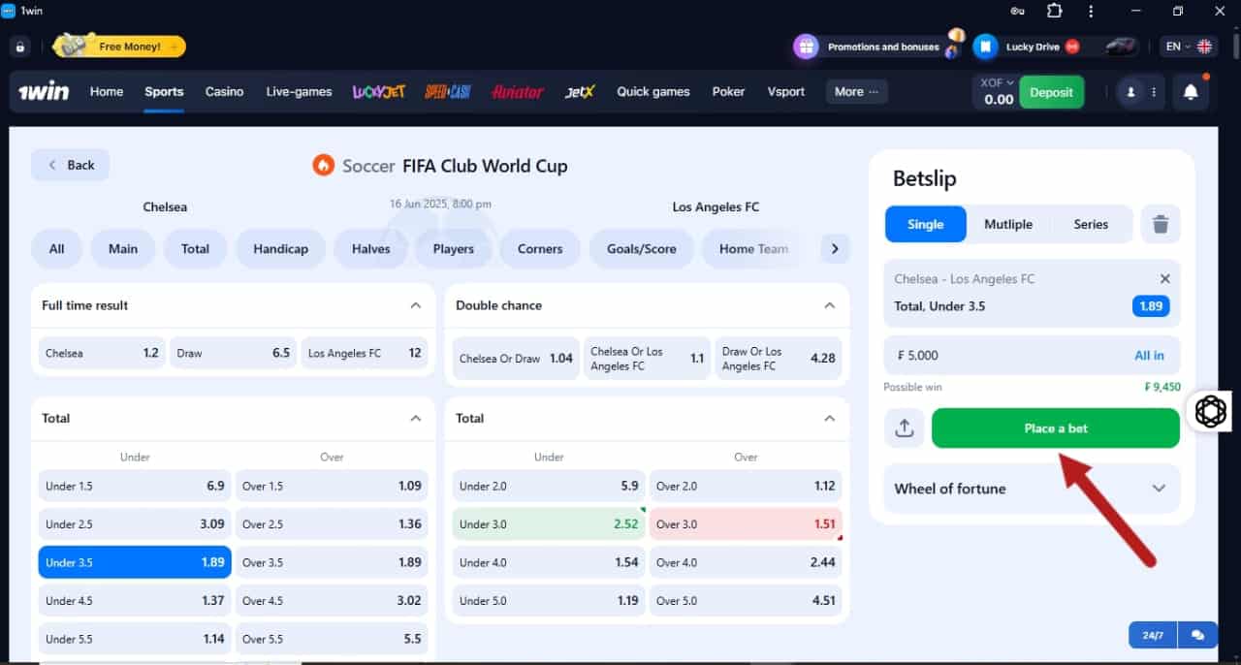Screen dimensions: 1241x665
Task: Click the match date 16 Jun 2025, 8:00 pm
Action: point(441,205)
